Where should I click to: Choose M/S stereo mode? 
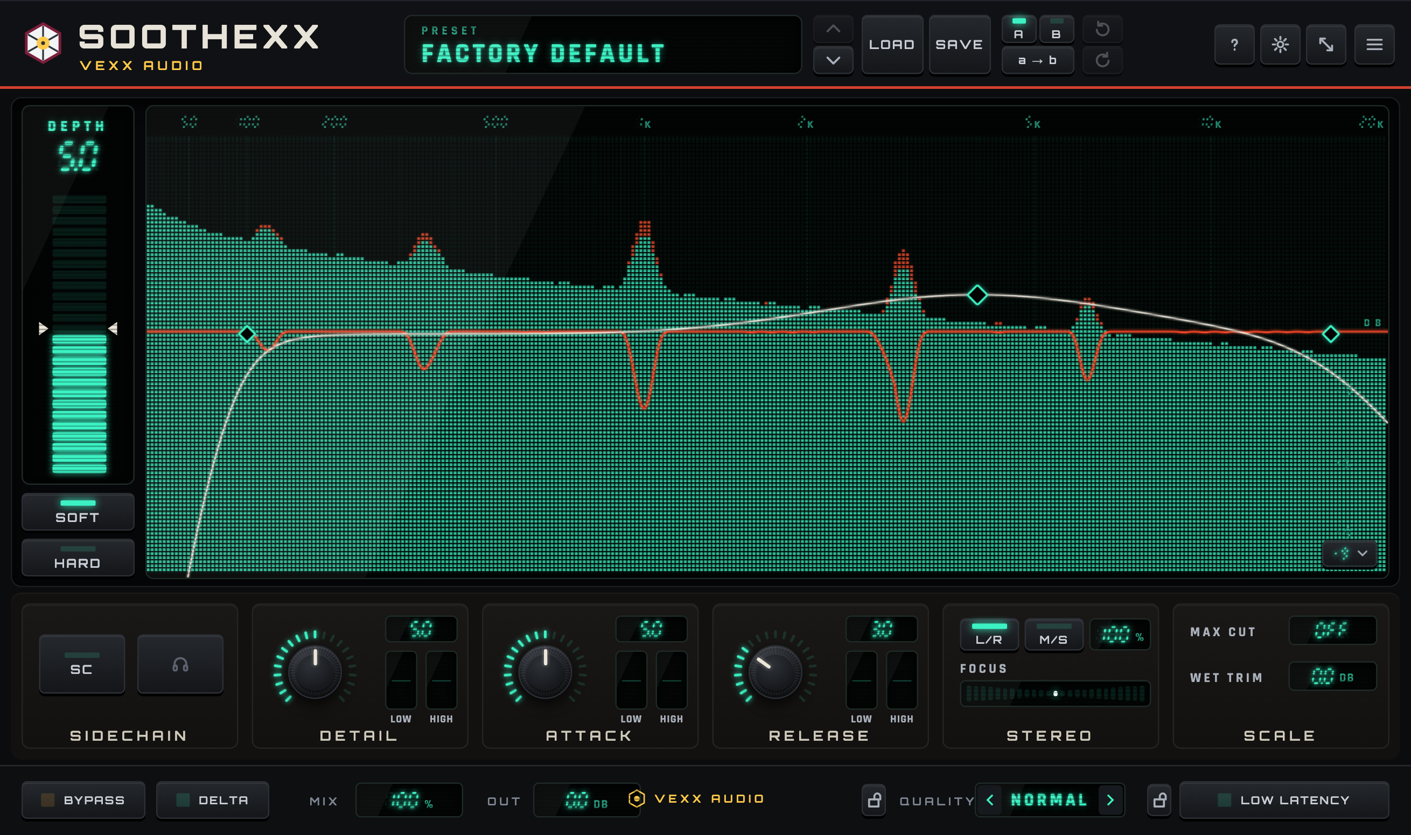click(x=1053, y=635)
